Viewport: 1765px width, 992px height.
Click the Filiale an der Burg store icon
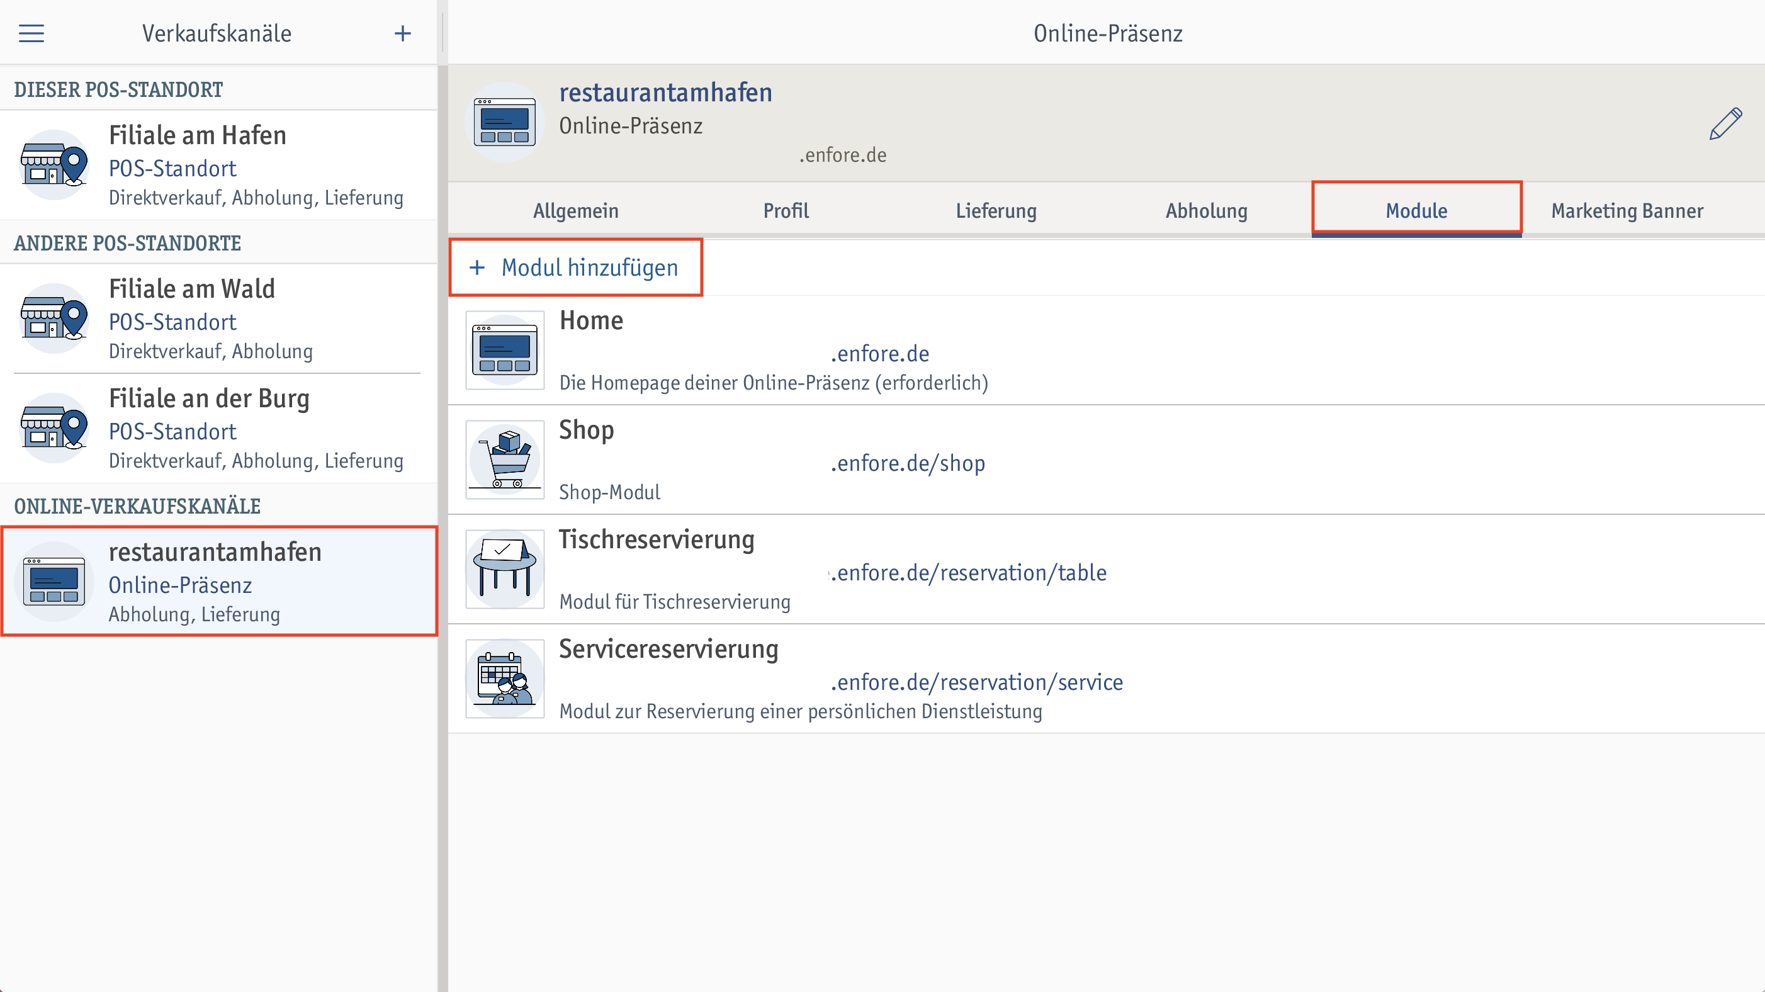tap(54, 428)
